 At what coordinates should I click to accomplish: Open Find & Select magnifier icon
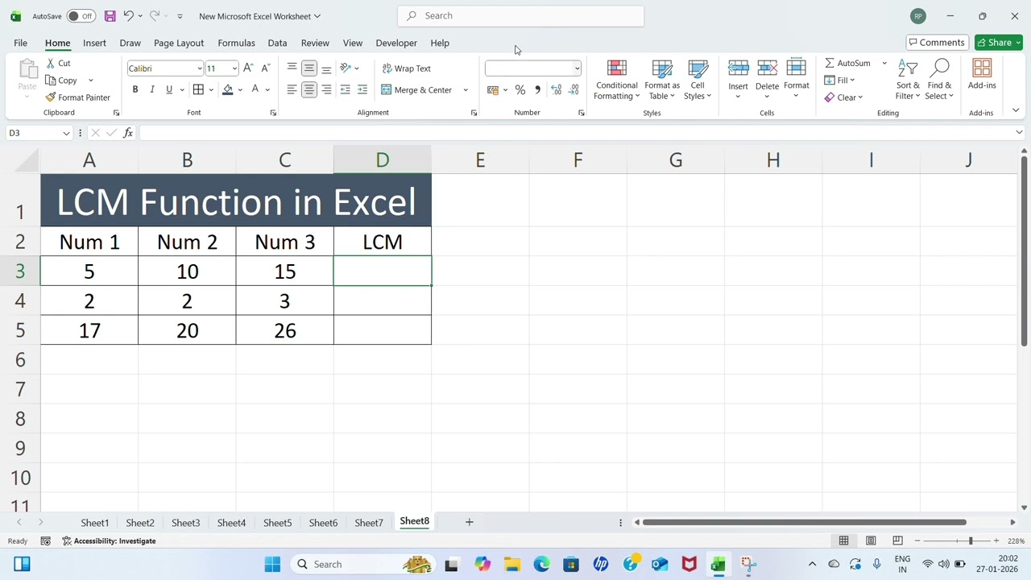click(x=939, y=69)
